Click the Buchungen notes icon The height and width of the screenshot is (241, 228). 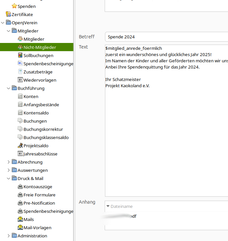coord(20,121)
